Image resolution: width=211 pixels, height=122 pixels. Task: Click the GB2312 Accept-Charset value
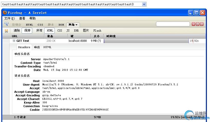point(62,99)
